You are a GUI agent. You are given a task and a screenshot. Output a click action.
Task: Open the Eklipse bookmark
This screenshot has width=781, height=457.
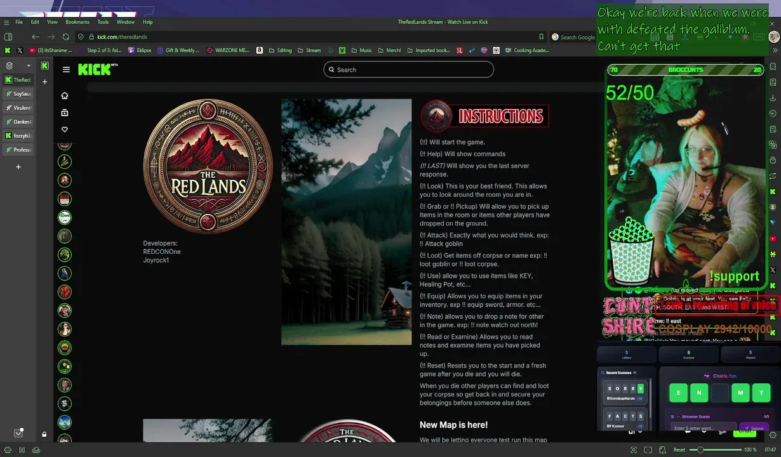click(x=140, y=50)
